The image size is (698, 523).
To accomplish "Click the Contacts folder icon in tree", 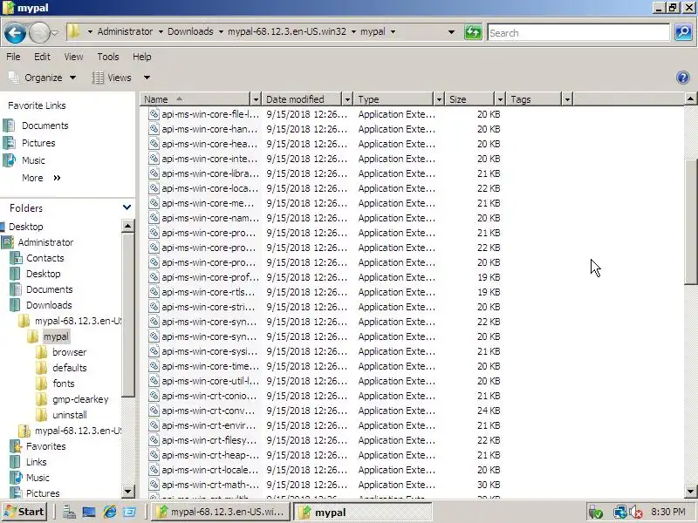I will [16, 258].
